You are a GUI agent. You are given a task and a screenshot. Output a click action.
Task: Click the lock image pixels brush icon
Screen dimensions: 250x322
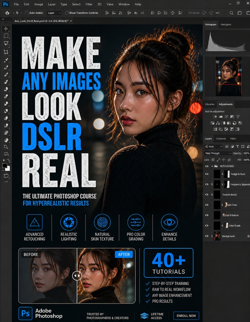click(218, 160)
